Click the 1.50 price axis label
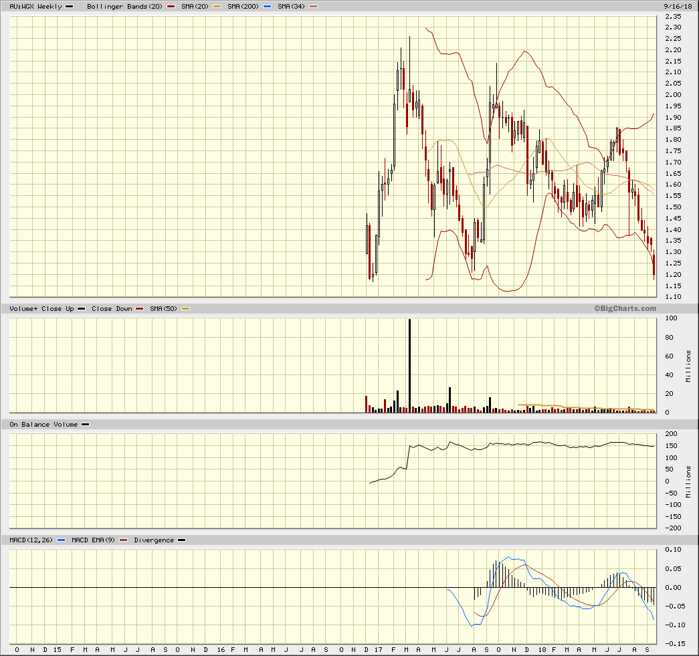 pyautogui.click(x=673, y=207)
